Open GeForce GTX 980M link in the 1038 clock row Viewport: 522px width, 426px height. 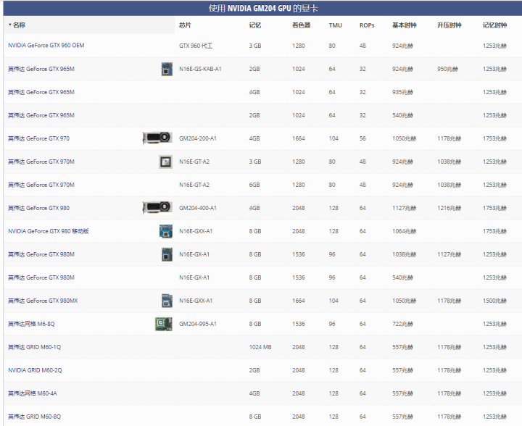point(41,254)
